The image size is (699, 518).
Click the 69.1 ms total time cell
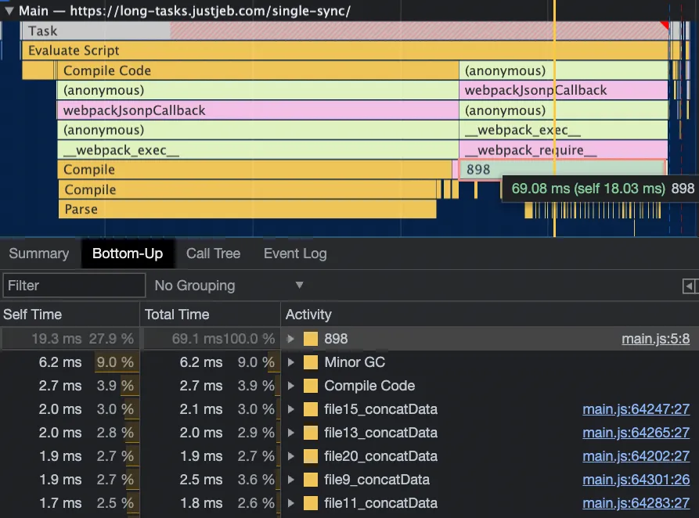(196, 339)
